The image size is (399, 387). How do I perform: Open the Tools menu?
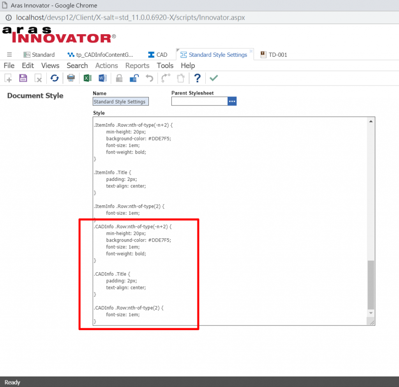click(x=165, y=65)
